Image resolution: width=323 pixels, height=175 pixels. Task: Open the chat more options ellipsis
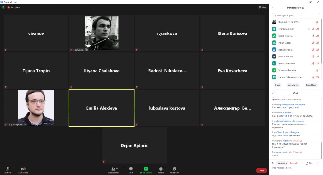(x=318, y=163)
